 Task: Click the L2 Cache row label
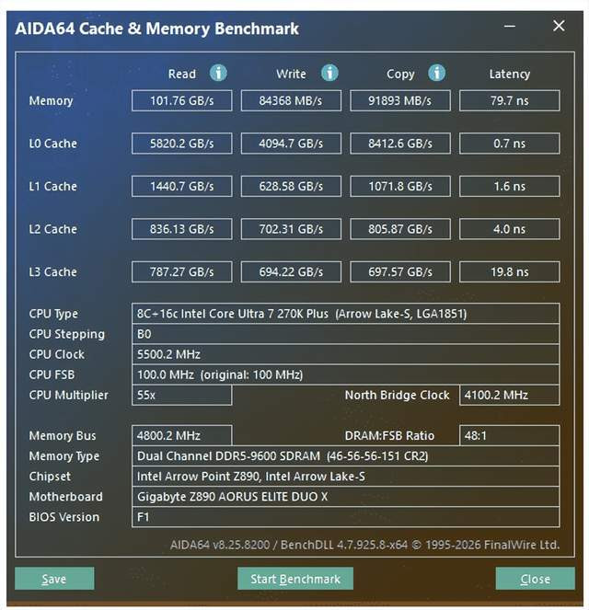coord(52,229)
